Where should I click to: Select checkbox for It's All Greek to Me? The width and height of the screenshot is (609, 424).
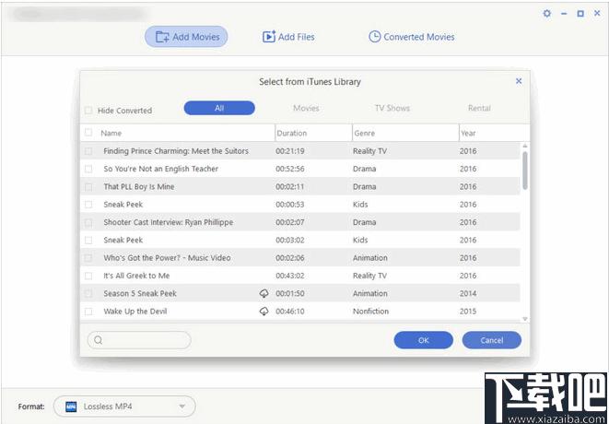click(x=89, y=276)
